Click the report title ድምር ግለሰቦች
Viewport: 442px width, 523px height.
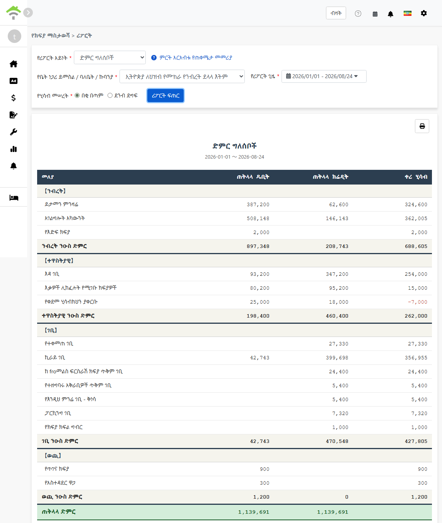click(234, 146)
